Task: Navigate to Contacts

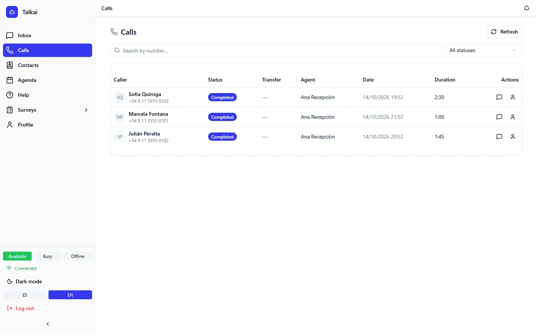Action: point(47,65)
